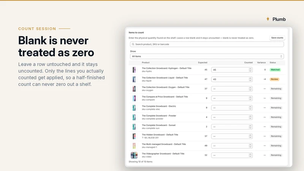Adjust stepper on Videographer Snowboard row
304x171 pixels.
(x=250, y=155)
